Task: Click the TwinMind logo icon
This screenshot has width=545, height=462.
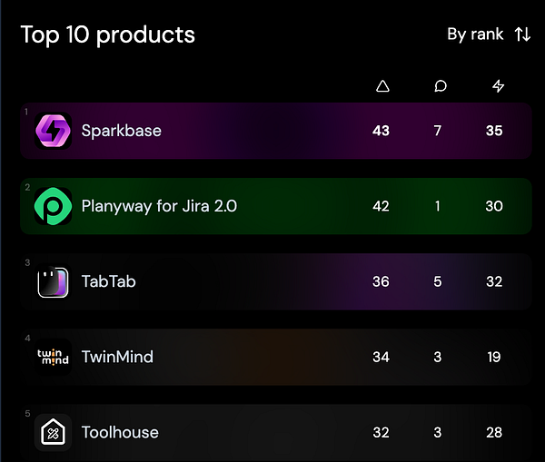Action: [x=53, y=357]
